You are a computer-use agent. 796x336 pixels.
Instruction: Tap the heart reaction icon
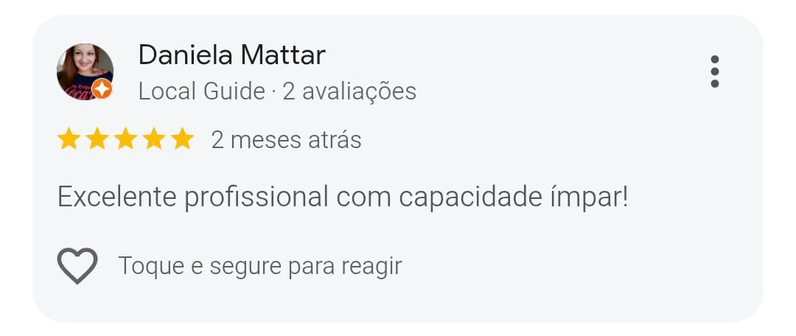(77, 266)
